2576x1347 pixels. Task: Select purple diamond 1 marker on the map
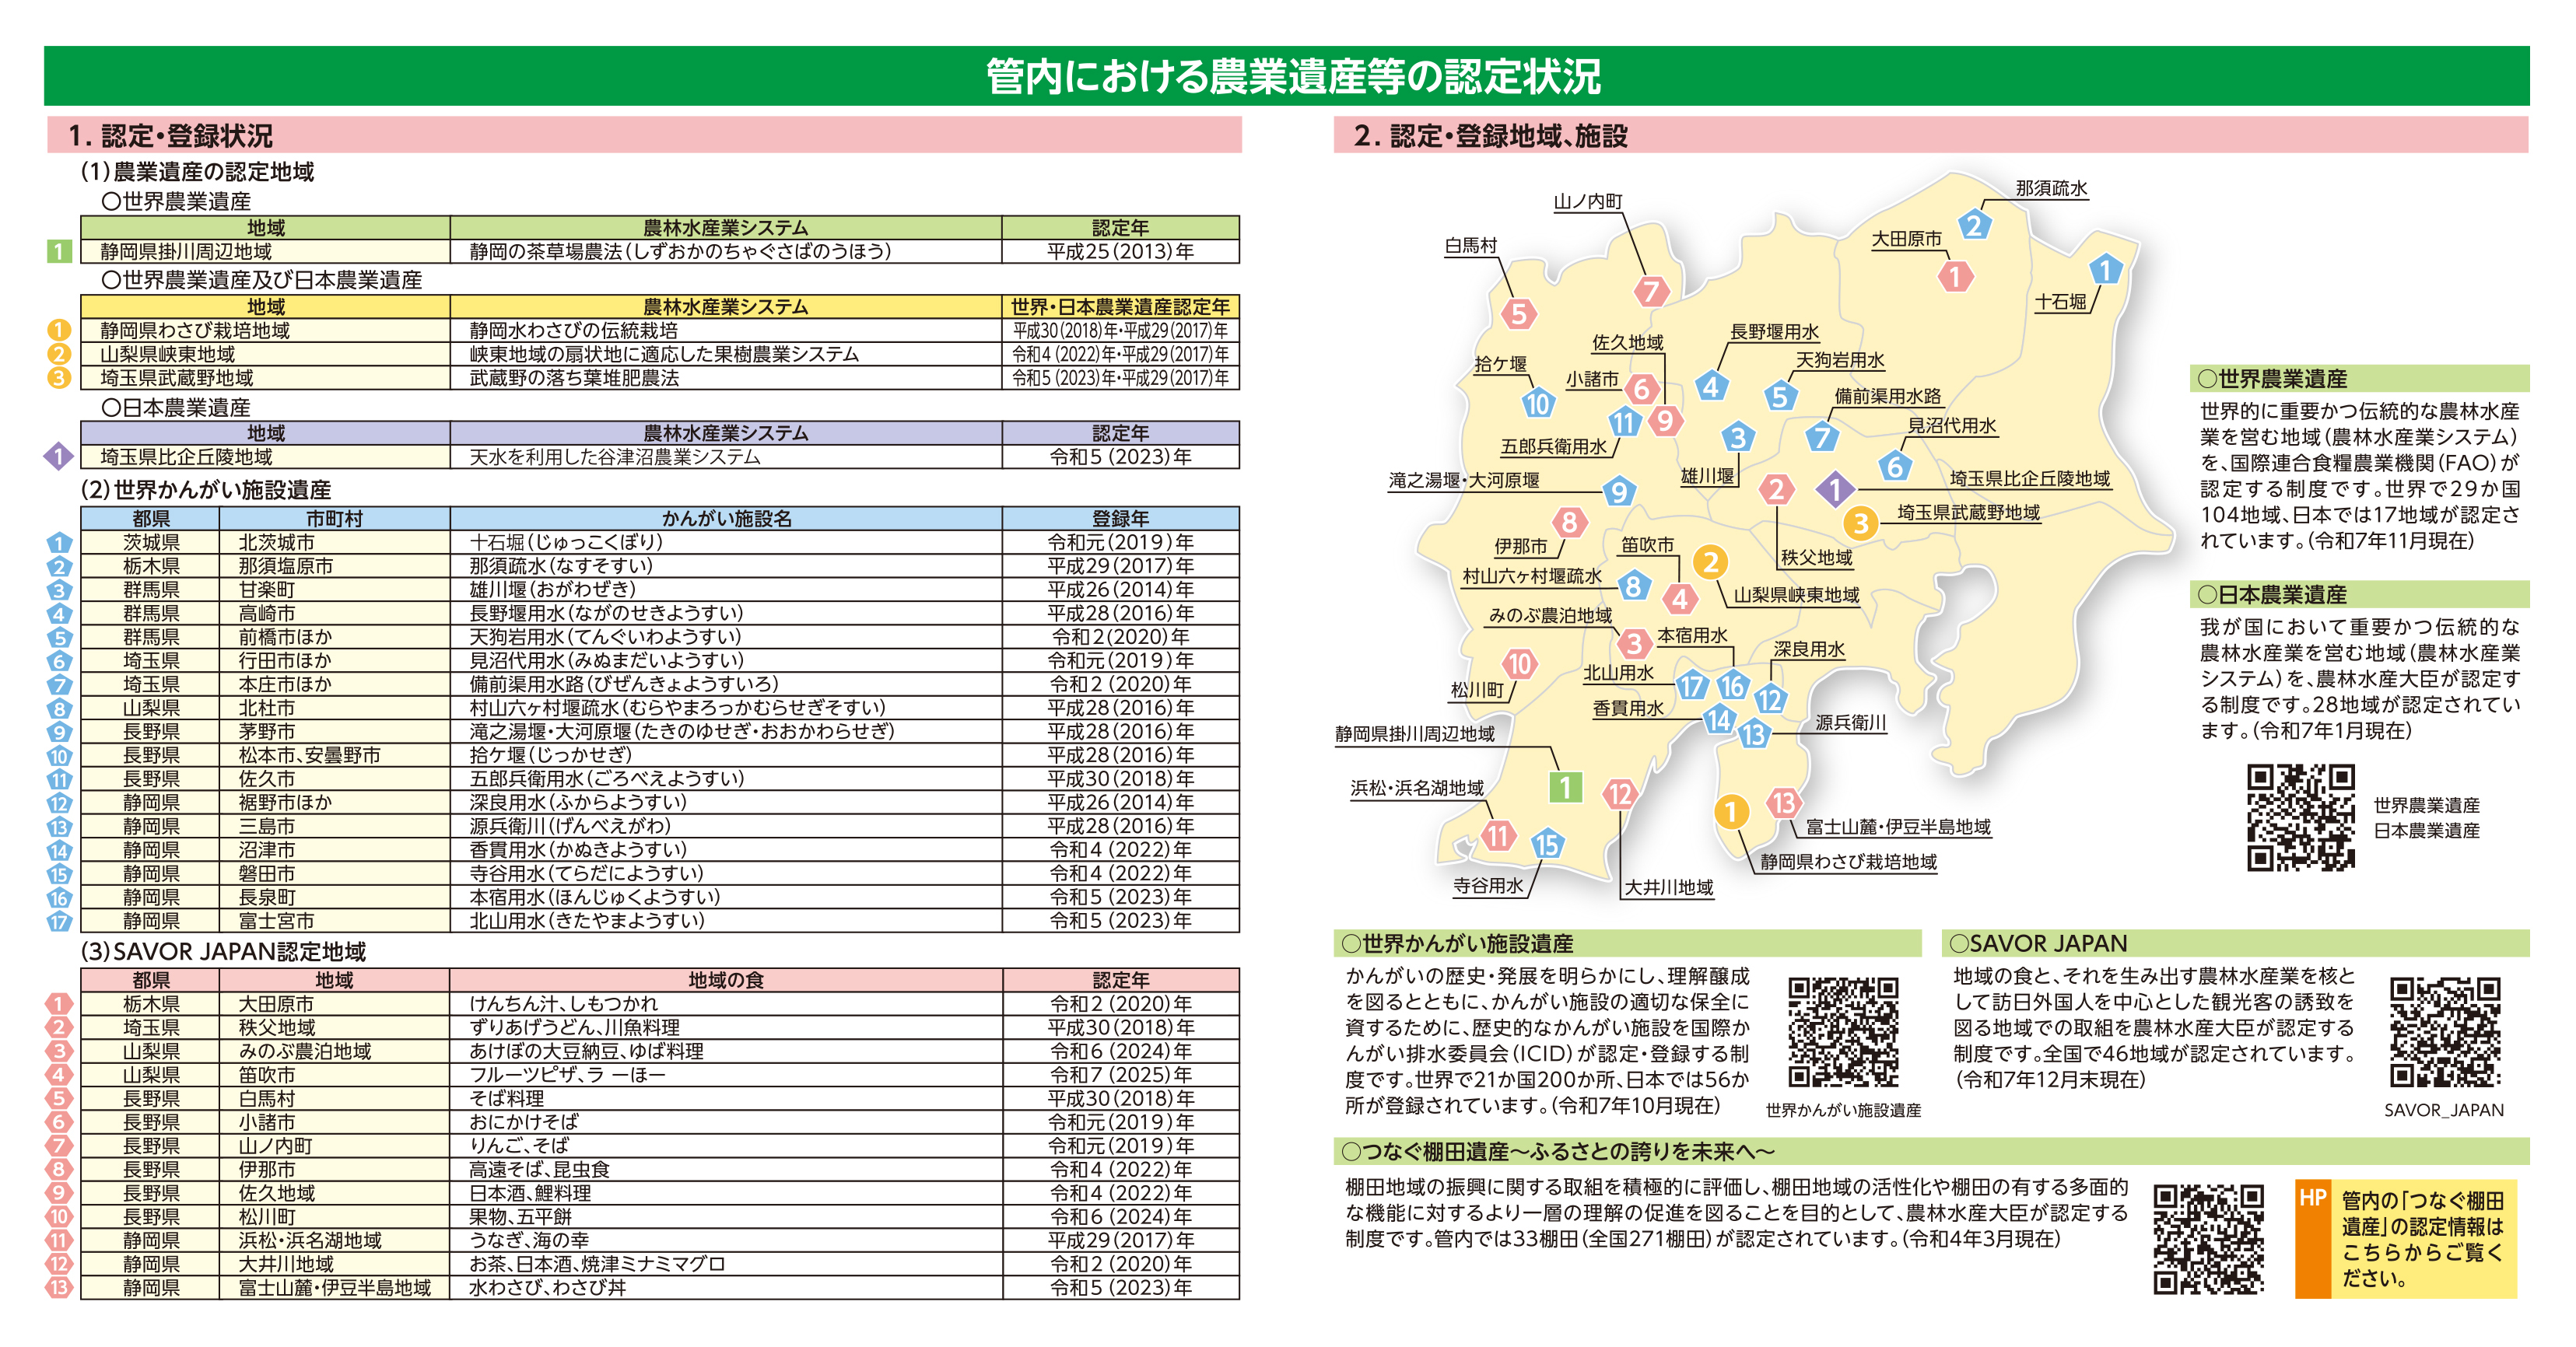point(1835,490)
